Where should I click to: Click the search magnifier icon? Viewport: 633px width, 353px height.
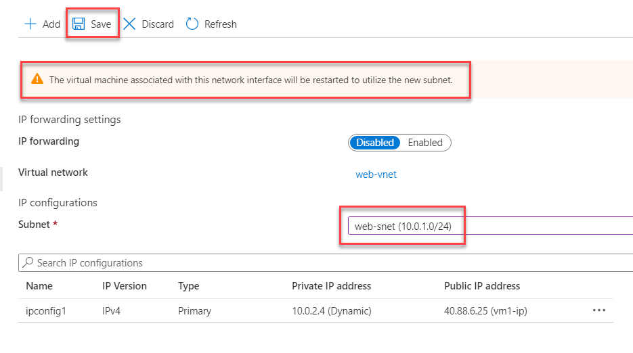(28, 263)
